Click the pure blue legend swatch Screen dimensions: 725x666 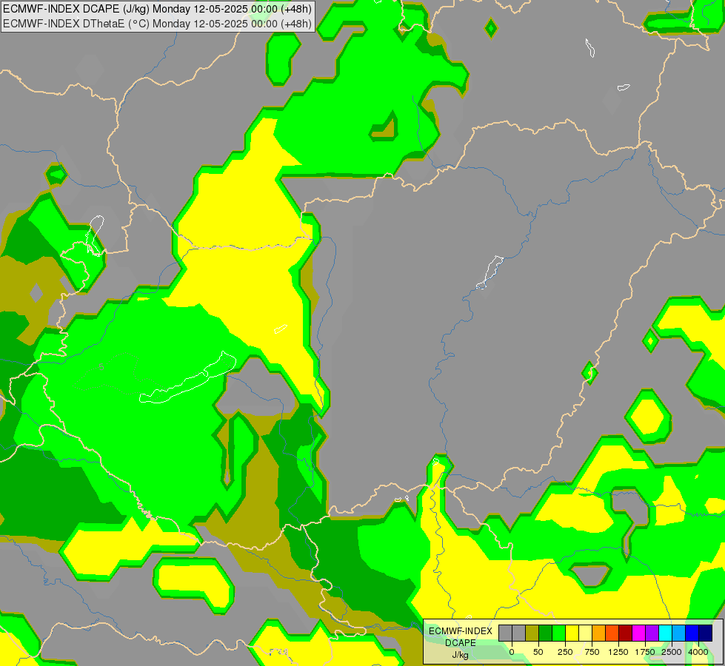(692, 633)
